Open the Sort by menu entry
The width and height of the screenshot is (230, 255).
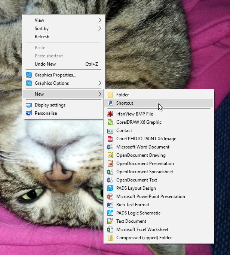click(64, 28)
